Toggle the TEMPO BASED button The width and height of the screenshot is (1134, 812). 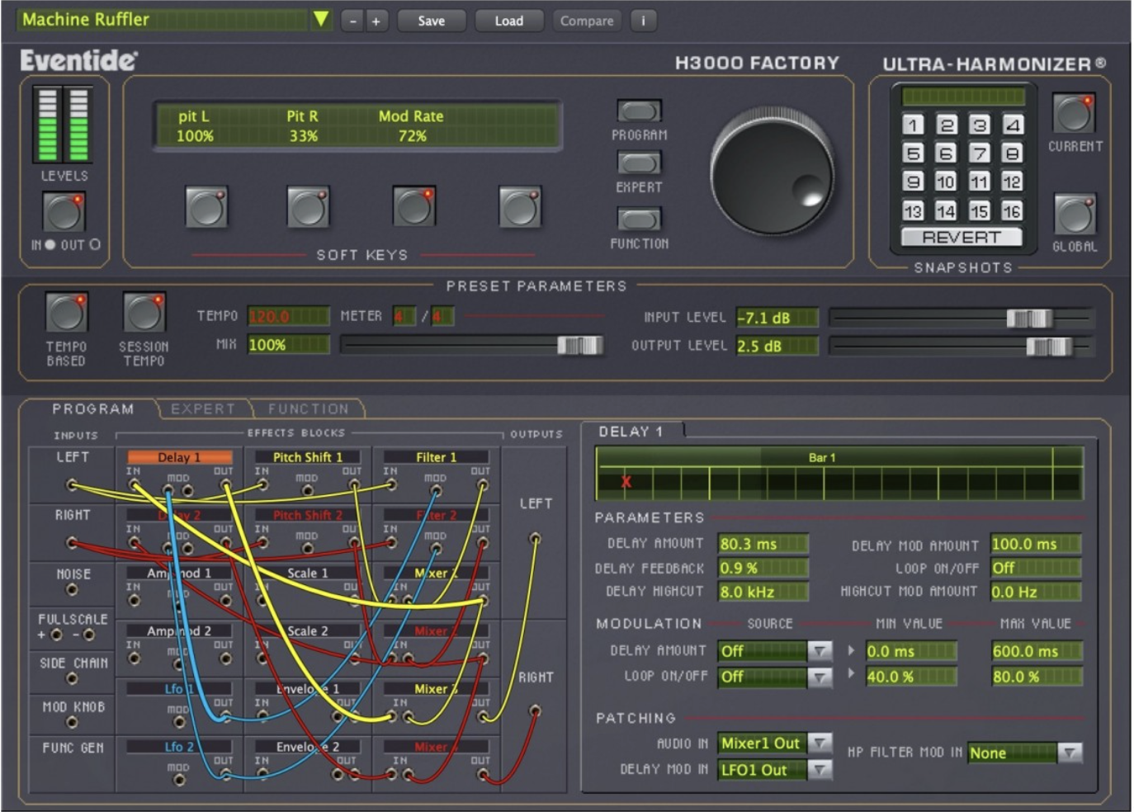tap(66, 313)
